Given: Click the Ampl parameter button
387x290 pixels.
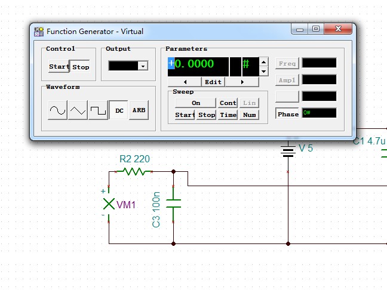Looking at the screenshot, I should pyautogui.click(x=287, y=80).
